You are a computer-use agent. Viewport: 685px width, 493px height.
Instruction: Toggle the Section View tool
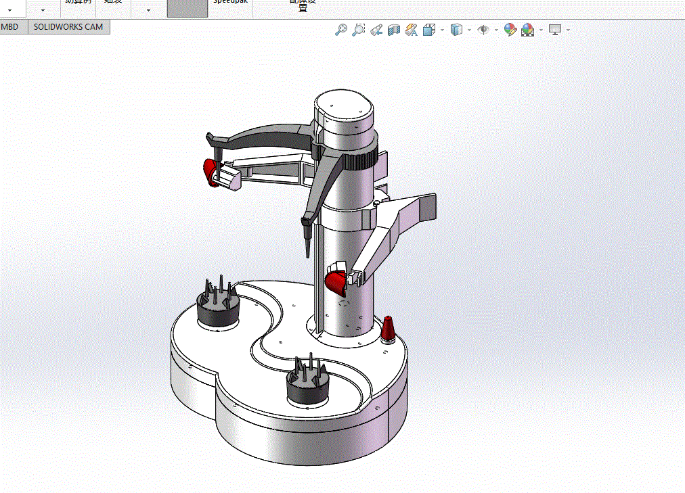coord(394,30)
